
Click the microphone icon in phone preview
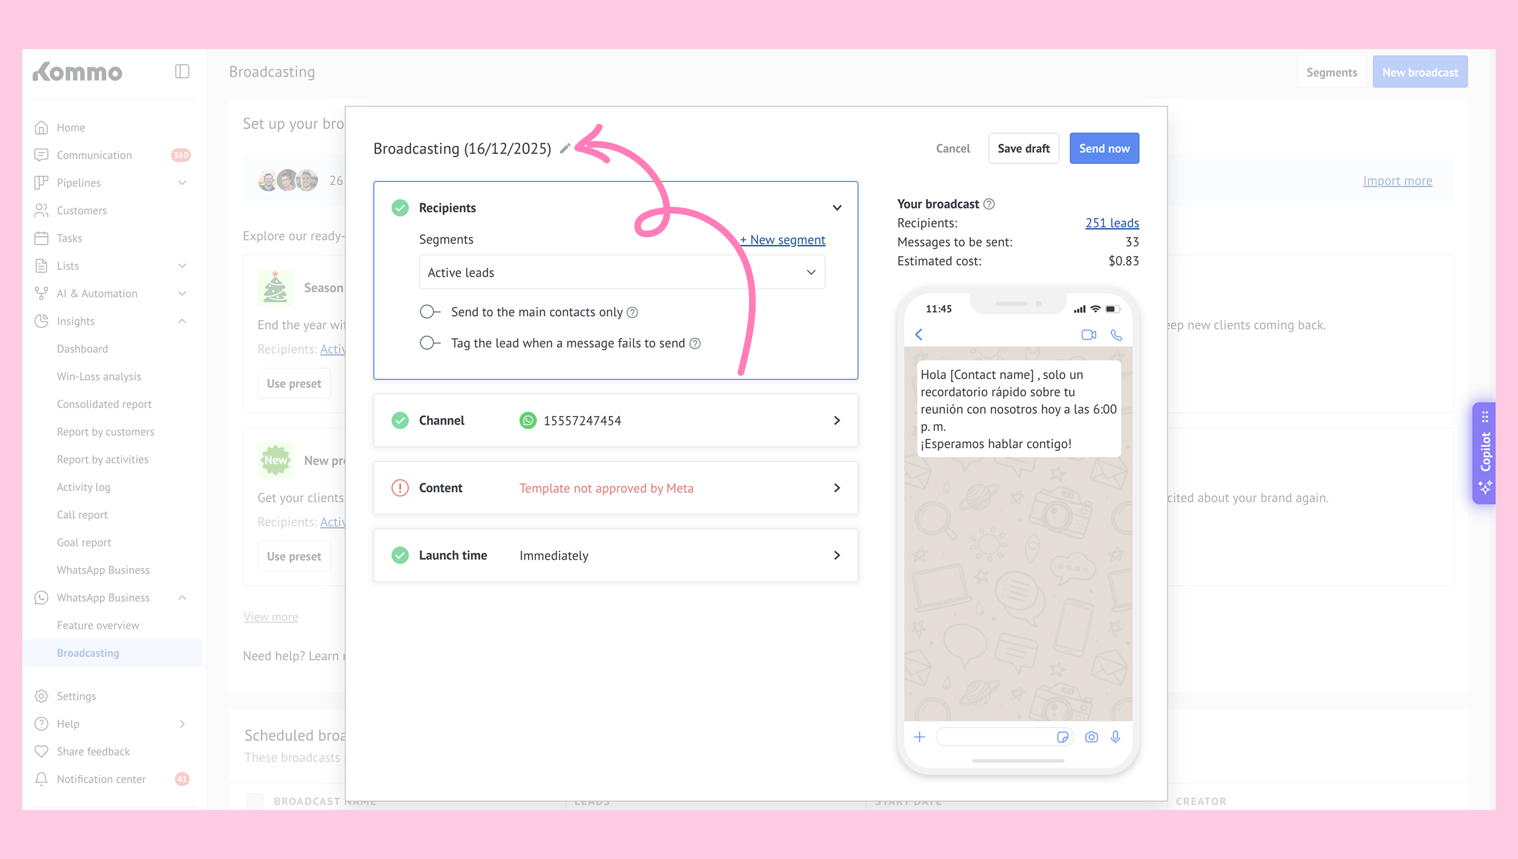pos(1116,737)
